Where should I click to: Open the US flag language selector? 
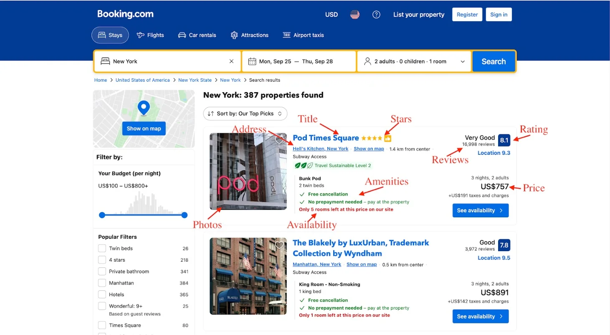point(355,15)
